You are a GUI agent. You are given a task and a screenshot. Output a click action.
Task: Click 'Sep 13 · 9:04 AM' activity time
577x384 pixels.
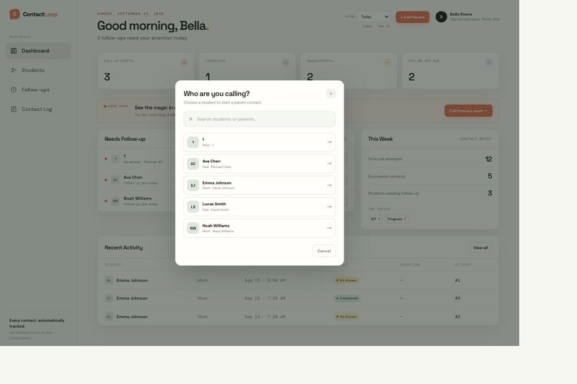click(265, 280)
